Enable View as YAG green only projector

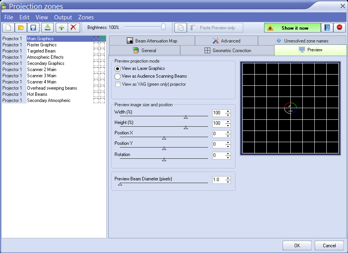coord(118,84)
